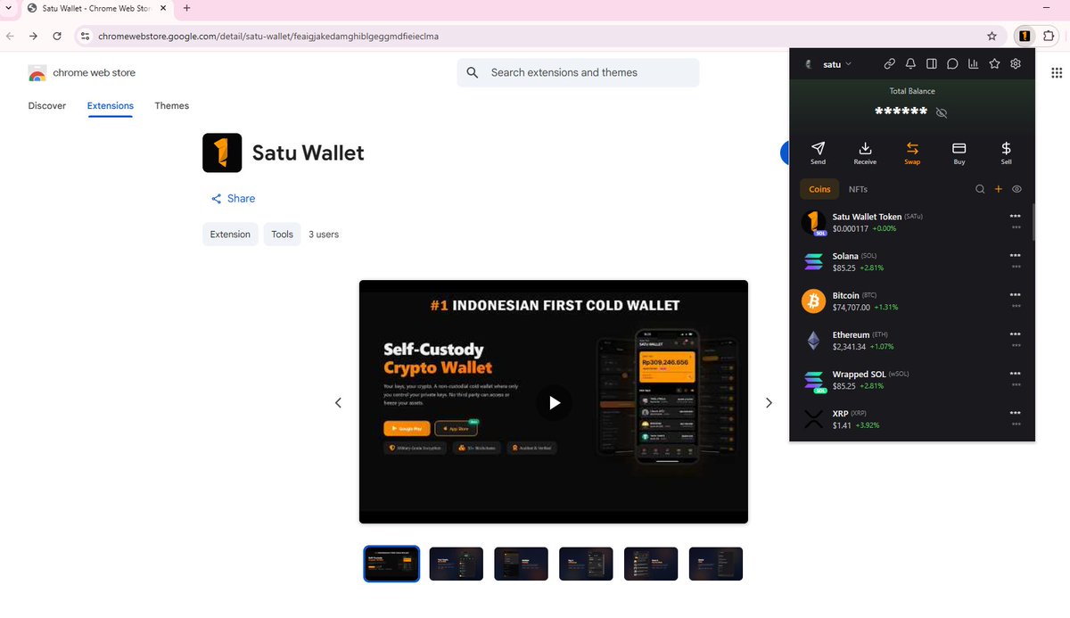Click the Tools category chip
This screenshot has height=618, width=1070.
coord(282,235)
